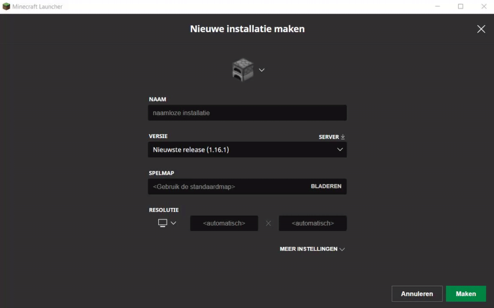Maximize the Minecraft Launcher window
Screen dimensions: 494x308
460,6
